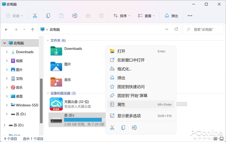Switch to details view via status bar icon
Screen dimensions: 226x142
click(x=215, y=139)
